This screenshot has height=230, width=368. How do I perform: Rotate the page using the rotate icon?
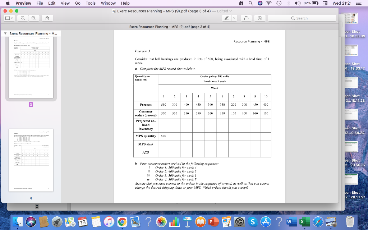tap(247, 18)
